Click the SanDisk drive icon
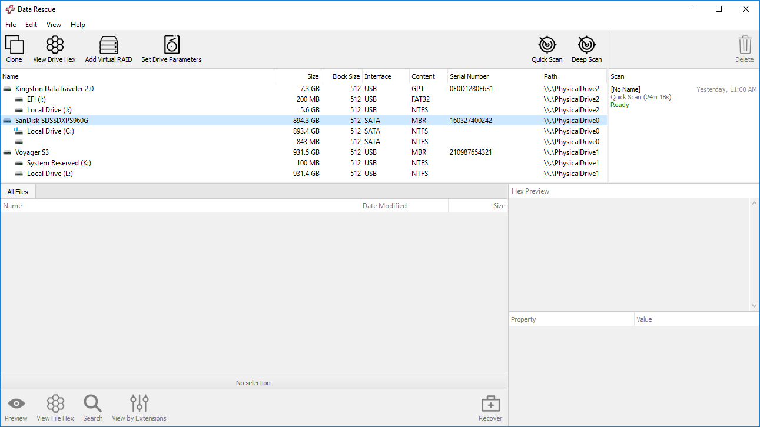 [7, 121]
